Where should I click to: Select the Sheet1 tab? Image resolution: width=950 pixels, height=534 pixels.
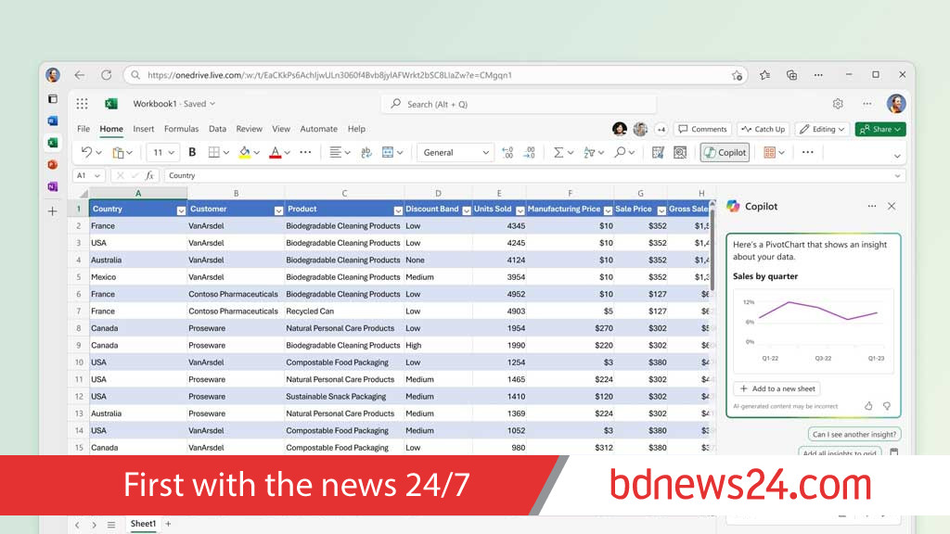pyautogui.click(x=143, y=524)
